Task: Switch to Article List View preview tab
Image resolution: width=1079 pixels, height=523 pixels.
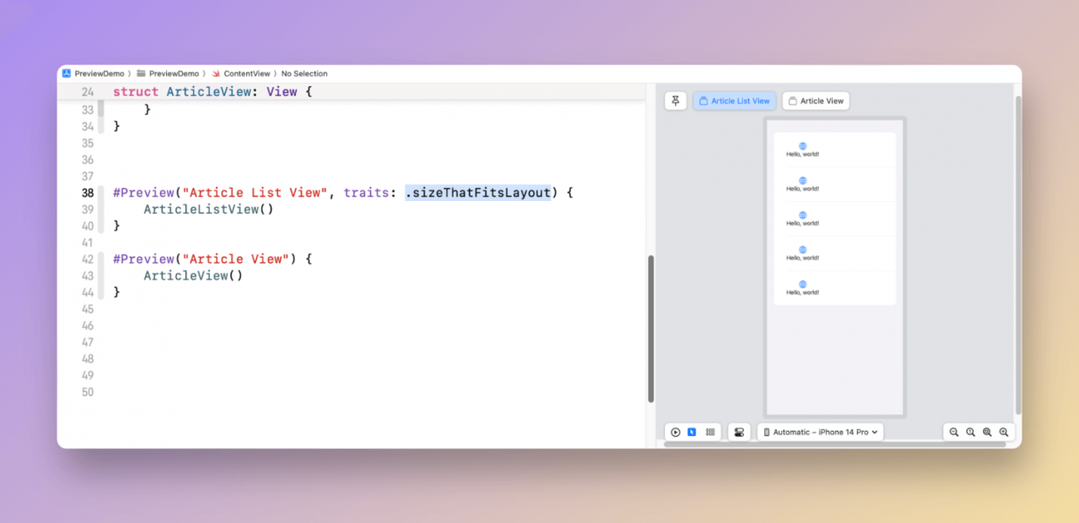Action: click(734, 101)
